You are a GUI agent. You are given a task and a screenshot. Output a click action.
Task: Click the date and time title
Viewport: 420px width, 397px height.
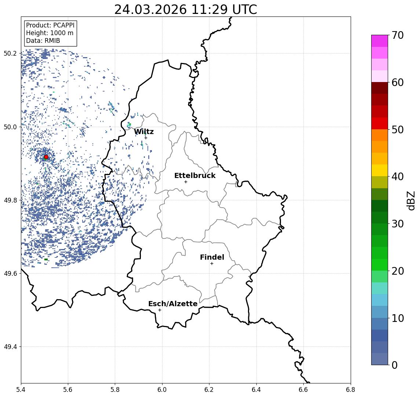pos(186,10)
